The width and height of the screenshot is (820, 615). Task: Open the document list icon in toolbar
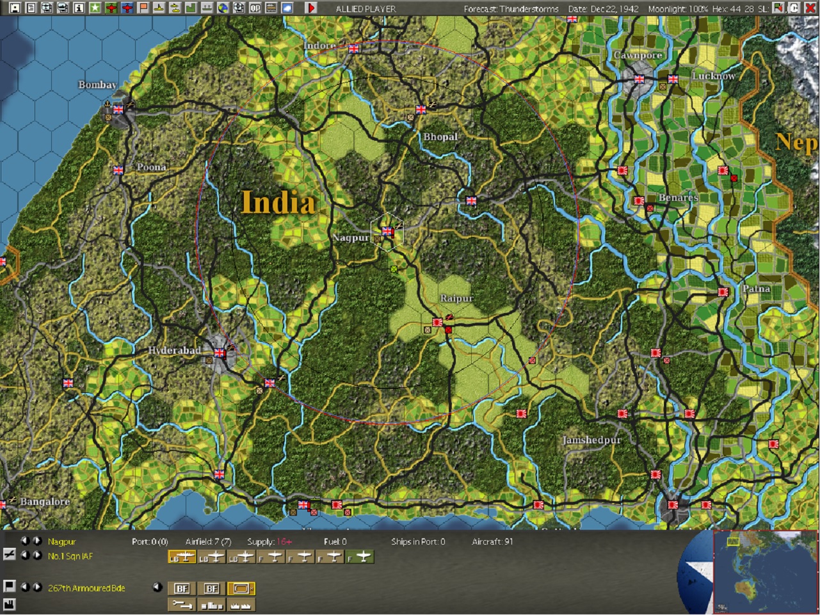[30, 8]
